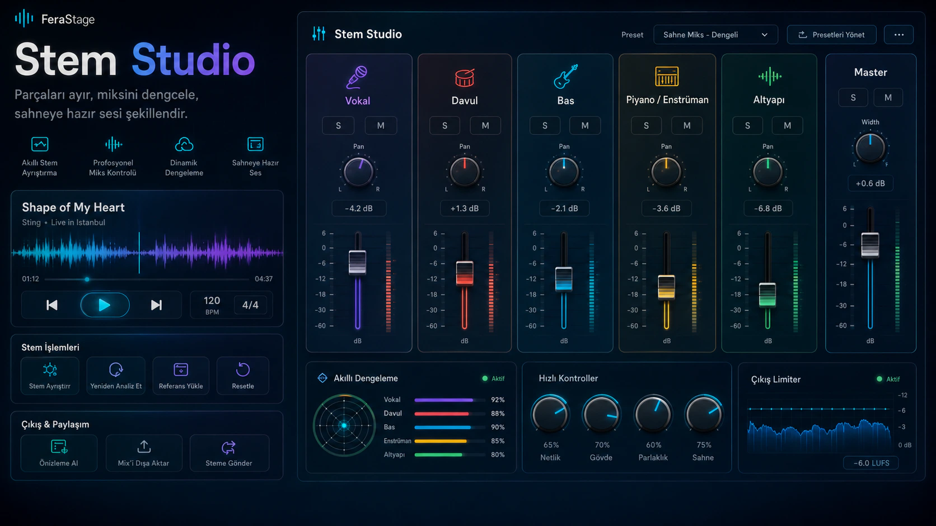This screenshot has height=526, width=936.
Task: Click the Davul drum icon
Action: click(x=464, y=78)
